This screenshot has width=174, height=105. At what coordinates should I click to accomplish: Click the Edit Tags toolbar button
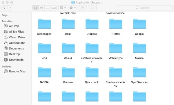point(93,8)
